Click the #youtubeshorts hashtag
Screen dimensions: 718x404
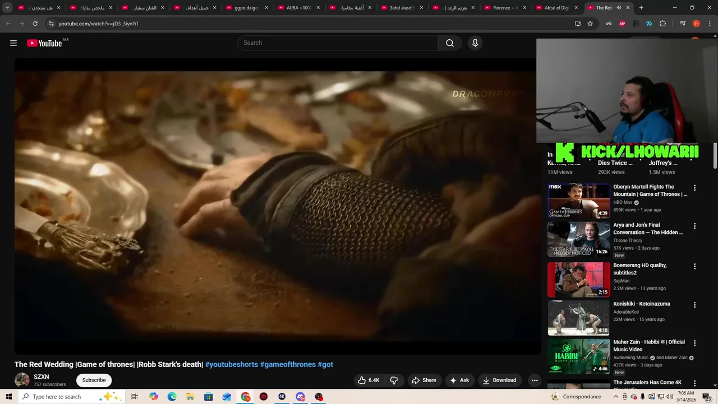(x=232, y=365)
